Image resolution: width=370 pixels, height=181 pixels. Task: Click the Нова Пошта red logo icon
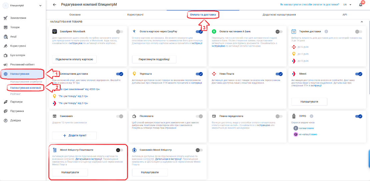tap(214, 74)
